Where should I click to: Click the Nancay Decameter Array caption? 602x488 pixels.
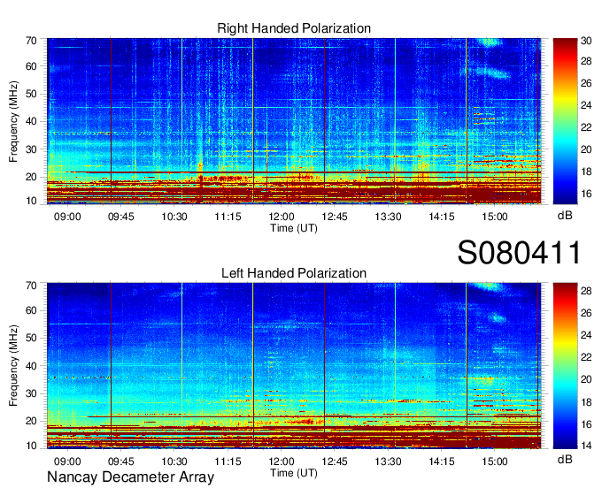point(130,477)
